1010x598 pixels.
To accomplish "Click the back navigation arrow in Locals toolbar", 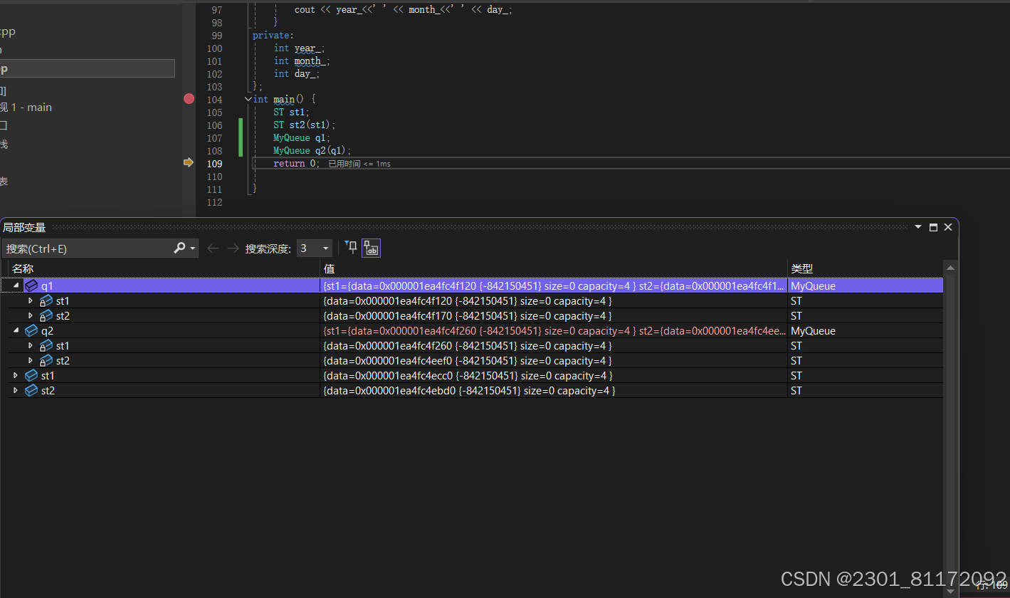I will click(x=213, y=248).
